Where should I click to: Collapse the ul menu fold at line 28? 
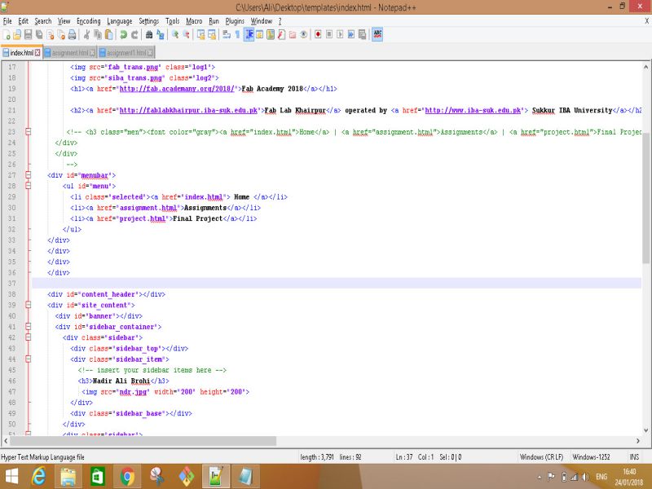28,186
